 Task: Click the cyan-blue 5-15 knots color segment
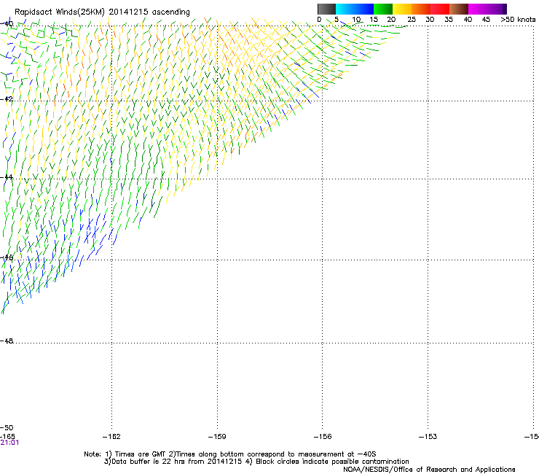pos(355,9)
